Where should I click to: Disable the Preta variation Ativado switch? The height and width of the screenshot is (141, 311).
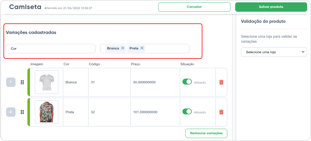tap(187, 111)
